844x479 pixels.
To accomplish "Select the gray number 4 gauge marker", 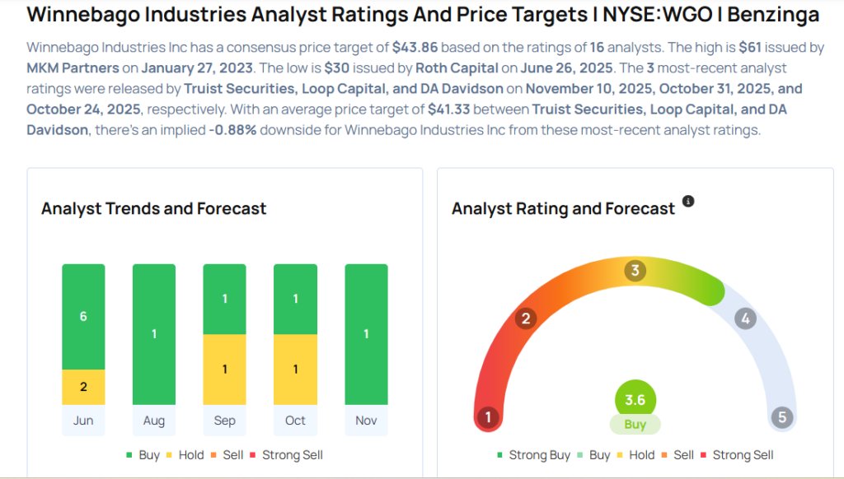I will 745,319.
